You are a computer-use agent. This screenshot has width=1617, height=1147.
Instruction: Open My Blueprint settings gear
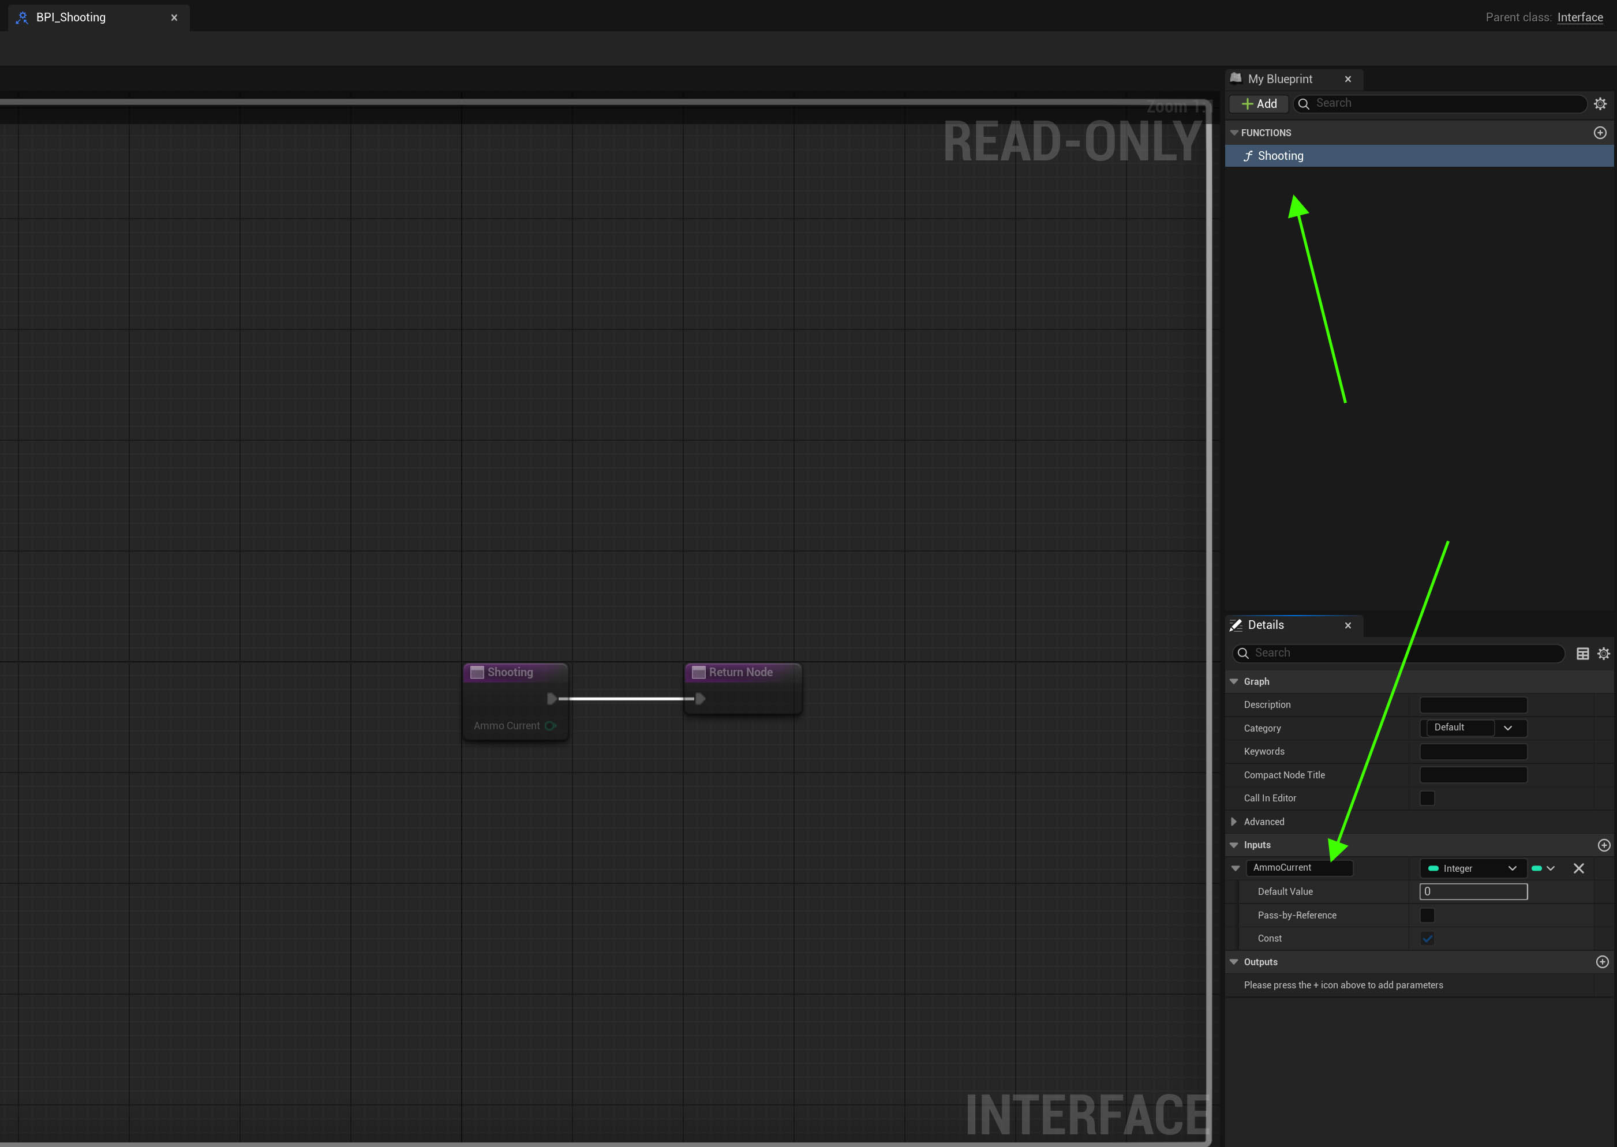coord(1600,104)
